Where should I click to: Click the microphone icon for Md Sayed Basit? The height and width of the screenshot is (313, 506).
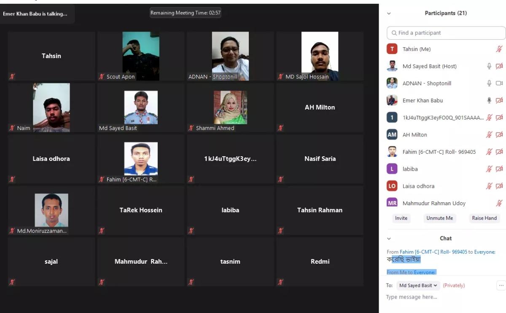(x=489, y=66)
